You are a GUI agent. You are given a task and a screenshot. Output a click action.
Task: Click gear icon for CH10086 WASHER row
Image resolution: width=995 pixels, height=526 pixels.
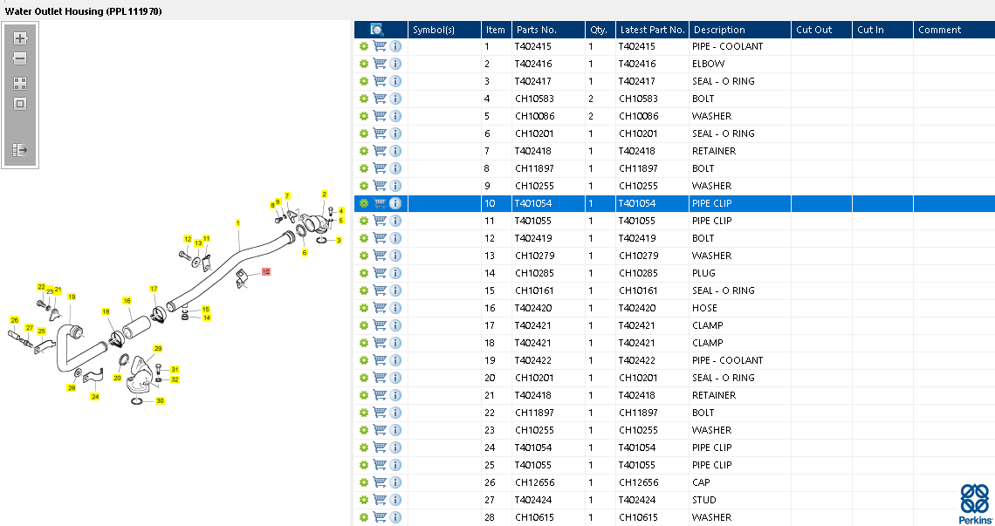(364, 116)
